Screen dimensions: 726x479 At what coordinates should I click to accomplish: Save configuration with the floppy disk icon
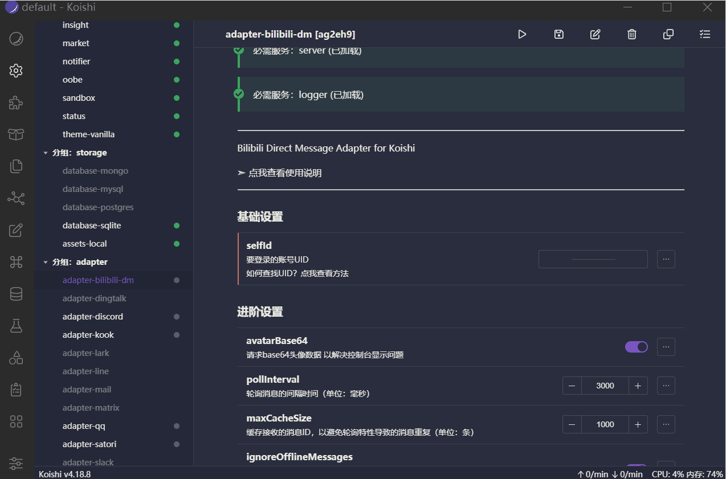(x=558, y=34)
